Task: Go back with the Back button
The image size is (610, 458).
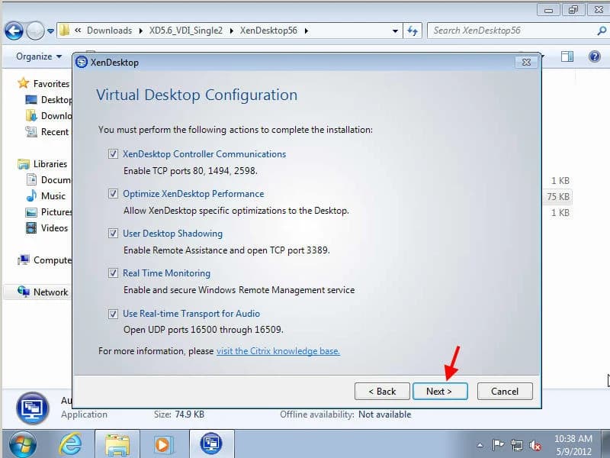Action: pyautogui.click(x=382, y=391)
